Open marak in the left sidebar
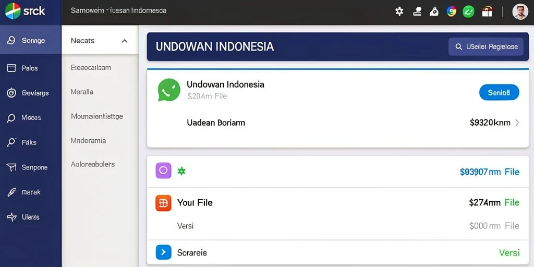The height and width of the screenshot is (267, 534). tap(31, 192)
